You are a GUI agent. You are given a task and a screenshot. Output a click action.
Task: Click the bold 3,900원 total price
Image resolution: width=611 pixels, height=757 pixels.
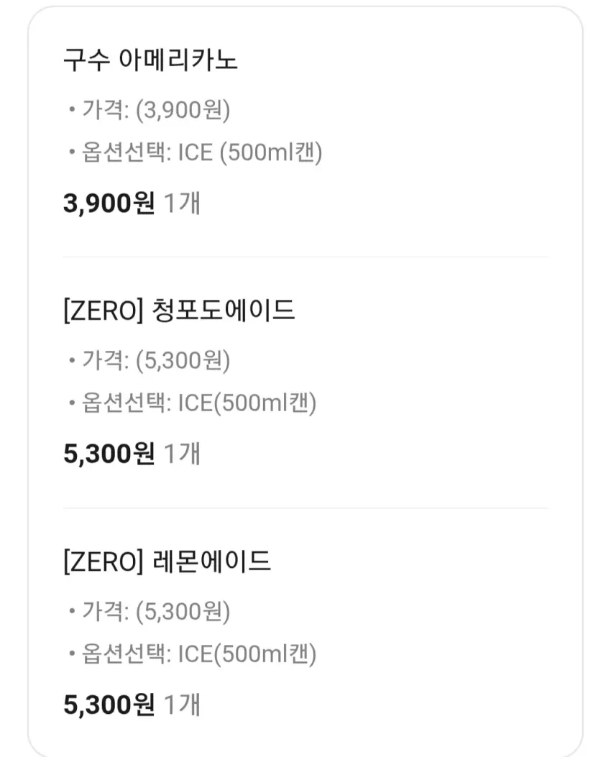click(x=109, y=203)
